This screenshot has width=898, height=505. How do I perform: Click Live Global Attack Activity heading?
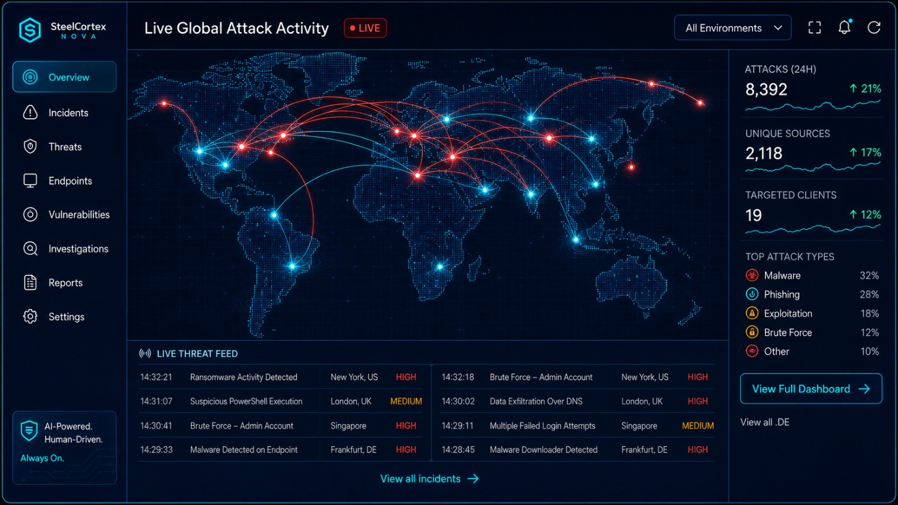(x=236, y=28)
